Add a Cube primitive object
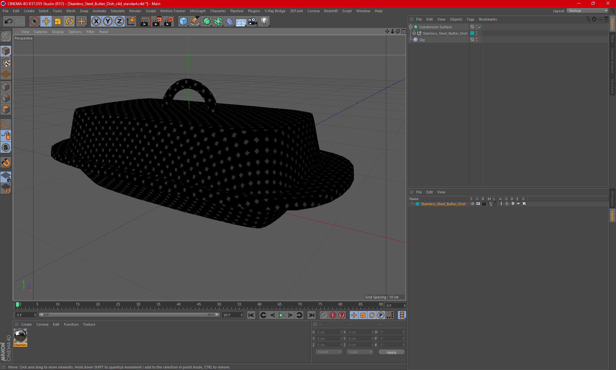616x370 pixels. click(183, 22)
